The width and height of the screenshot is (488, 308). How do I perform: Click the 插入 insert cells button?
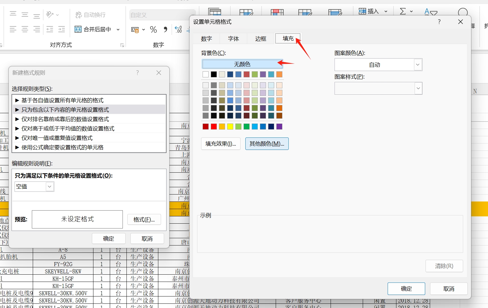click(x=369, y=12)
